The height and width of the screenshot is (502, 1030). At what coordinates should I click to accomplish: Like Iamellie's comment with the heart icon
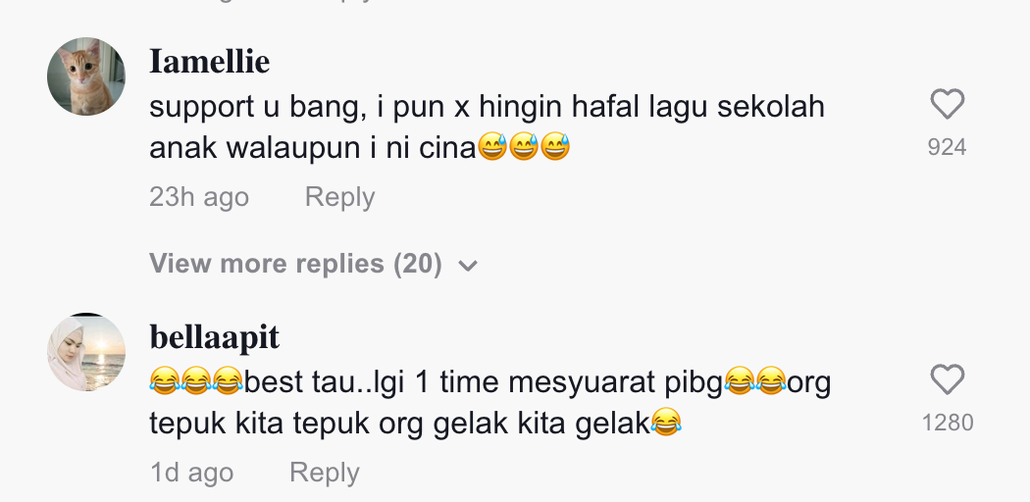click(x=947, y=105)
